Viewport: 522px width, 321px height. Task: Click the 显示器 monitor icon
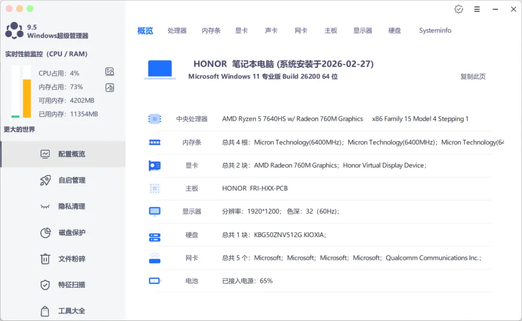pyautogui.click(x=155, y=211)
